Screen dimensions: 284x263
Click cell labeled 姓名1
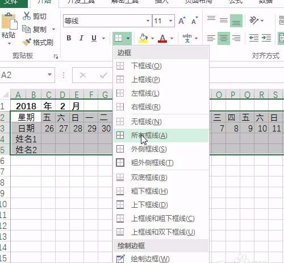(26, 139)
